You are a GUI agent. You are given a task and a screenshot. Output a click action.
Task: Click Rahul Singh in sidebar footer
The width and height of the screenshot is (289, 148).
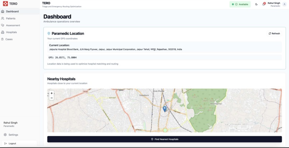[10, 123]
